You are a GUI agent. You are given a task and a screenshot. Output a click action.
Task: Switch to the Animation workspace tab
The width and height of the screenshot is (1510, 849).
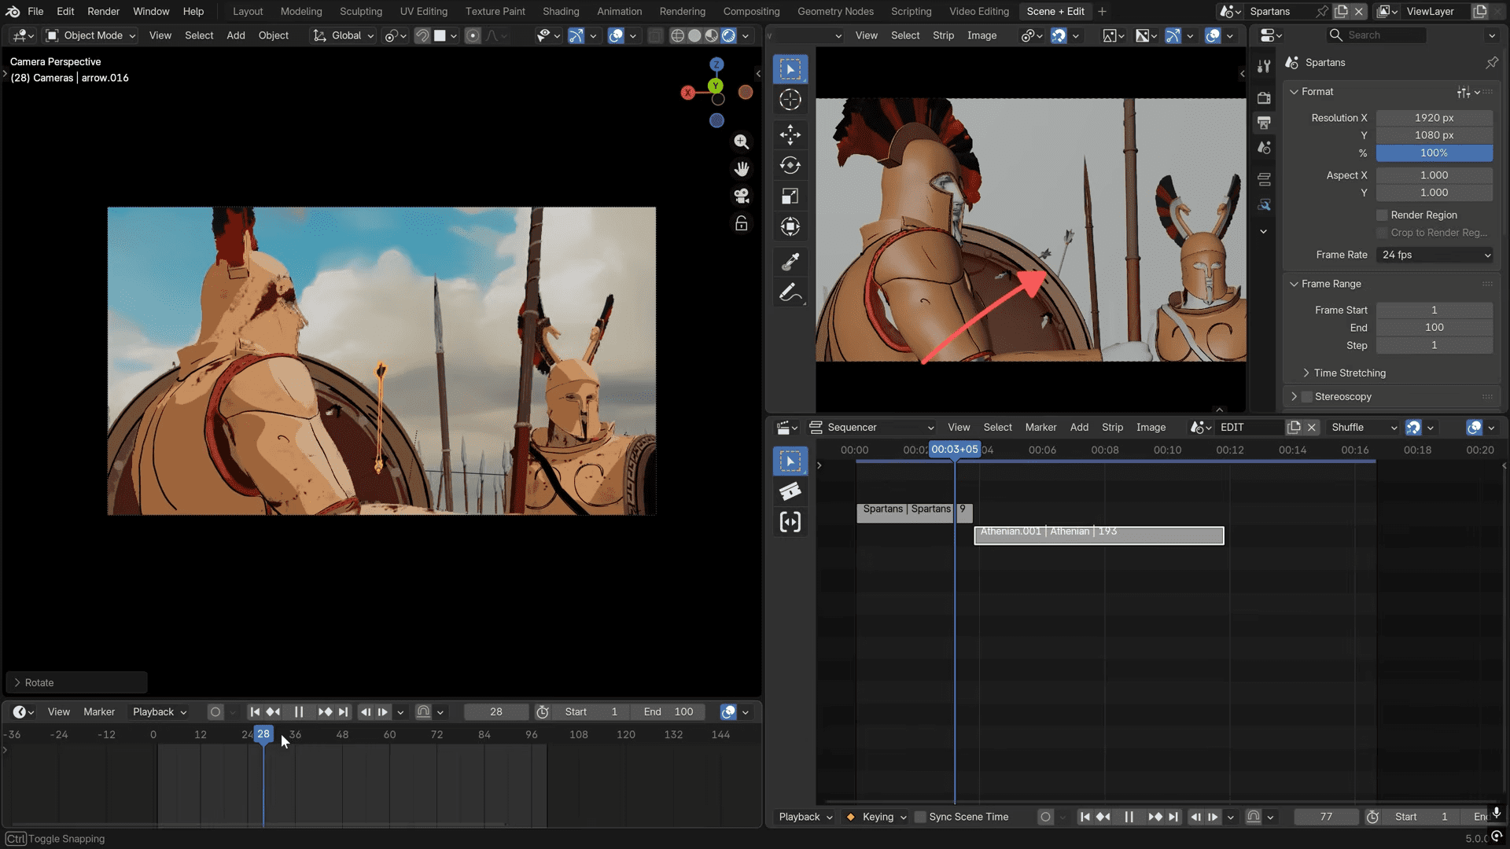(619, 11)
